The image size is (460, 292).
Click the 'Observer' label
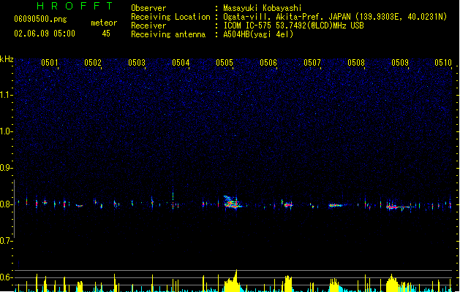tap(148, 8)
